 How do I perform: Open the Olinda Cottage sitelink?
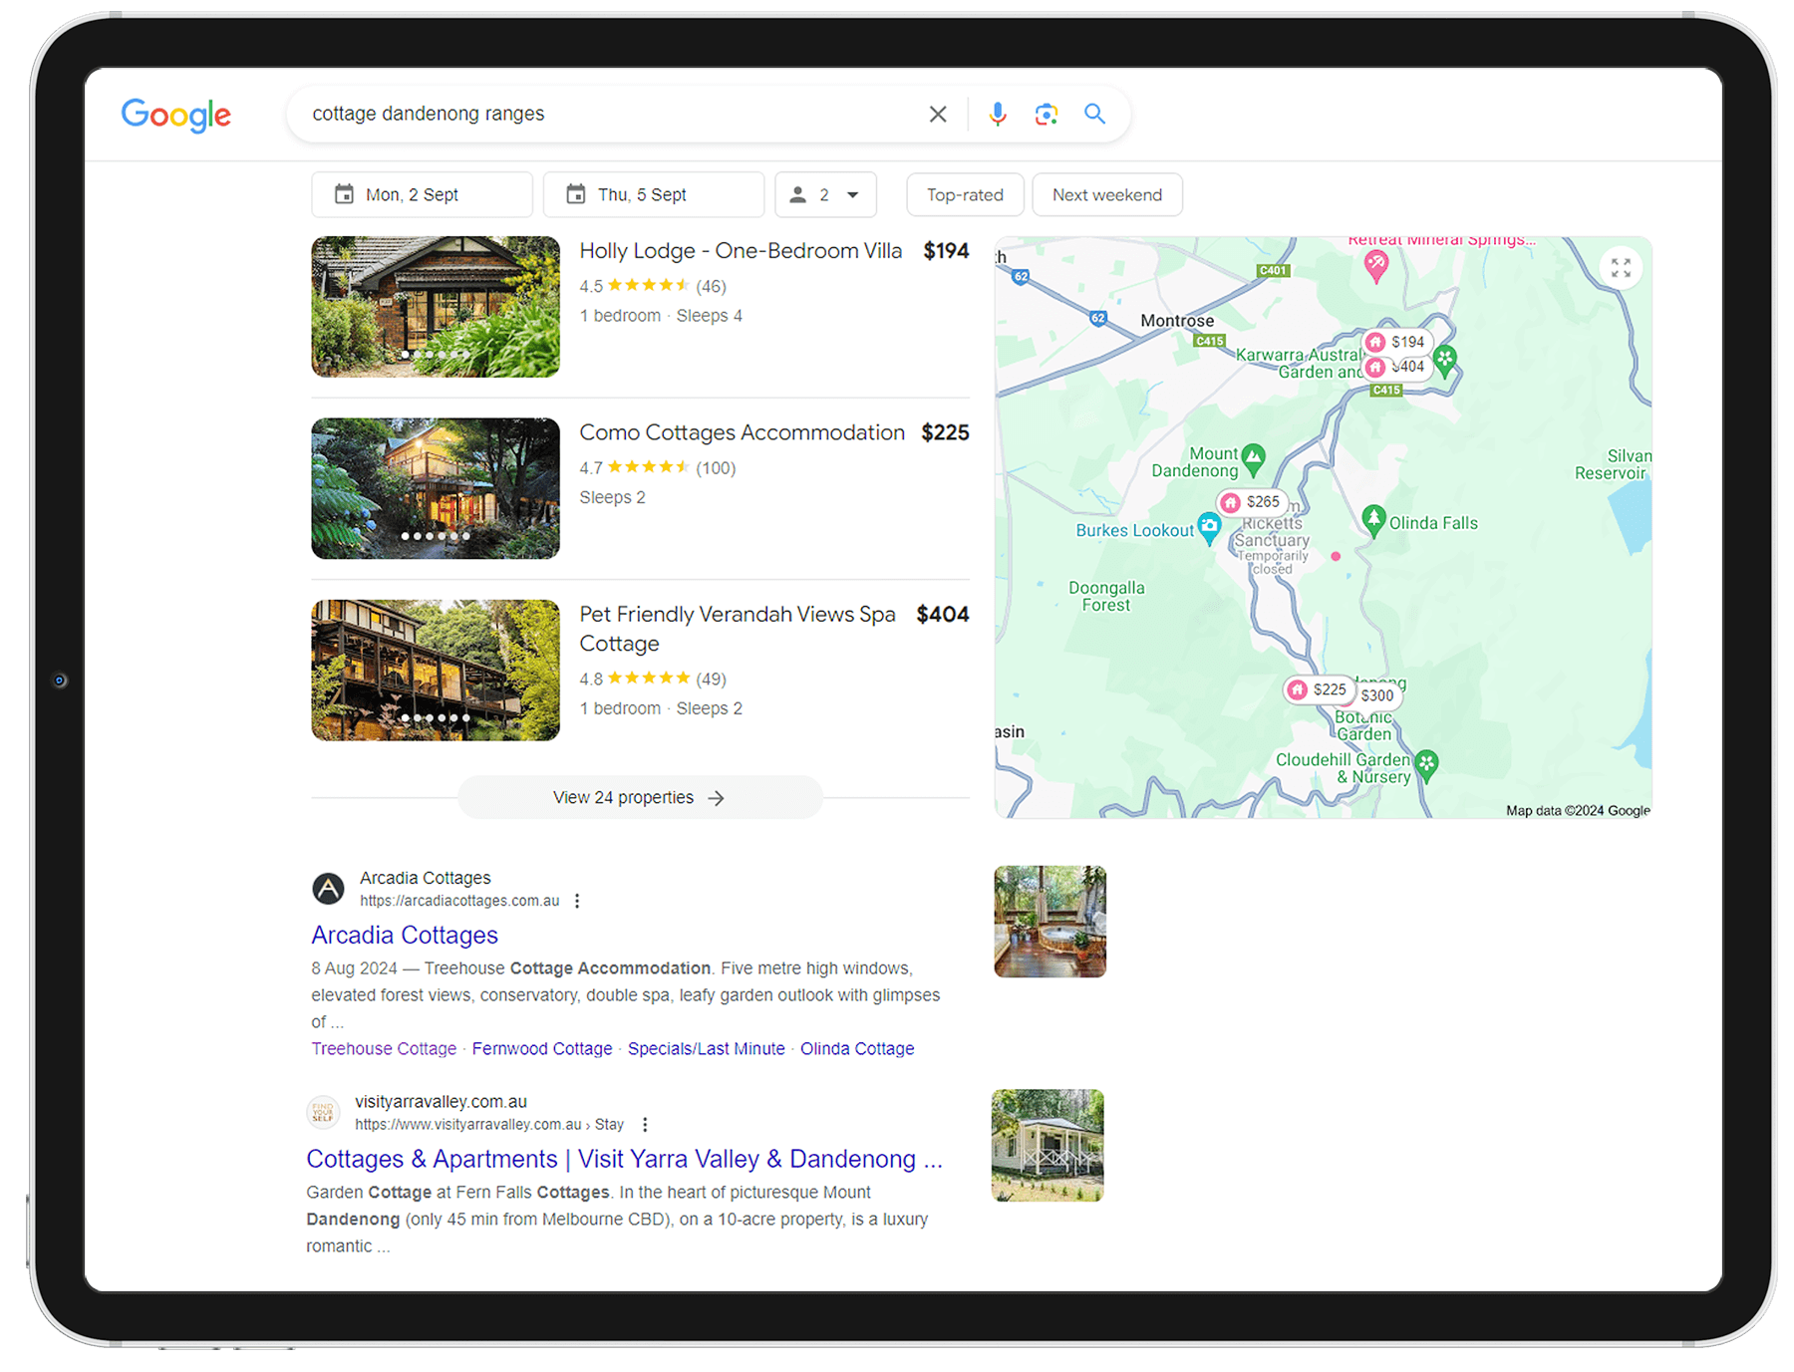[x=857, y=1048]
